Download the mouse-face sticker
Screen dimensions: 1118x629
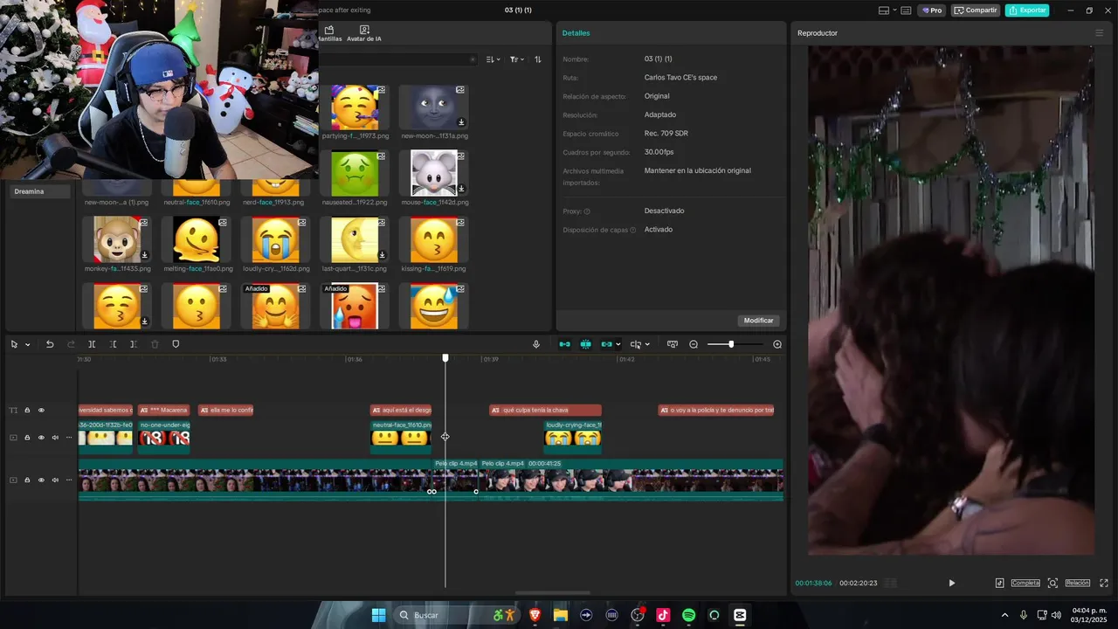(461, 189)
